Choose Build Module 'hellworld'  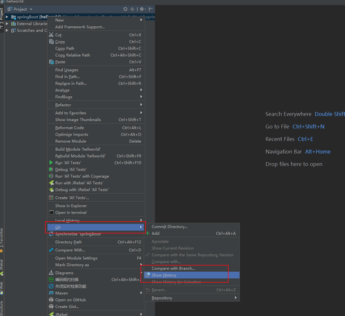(x=96, y=149)
